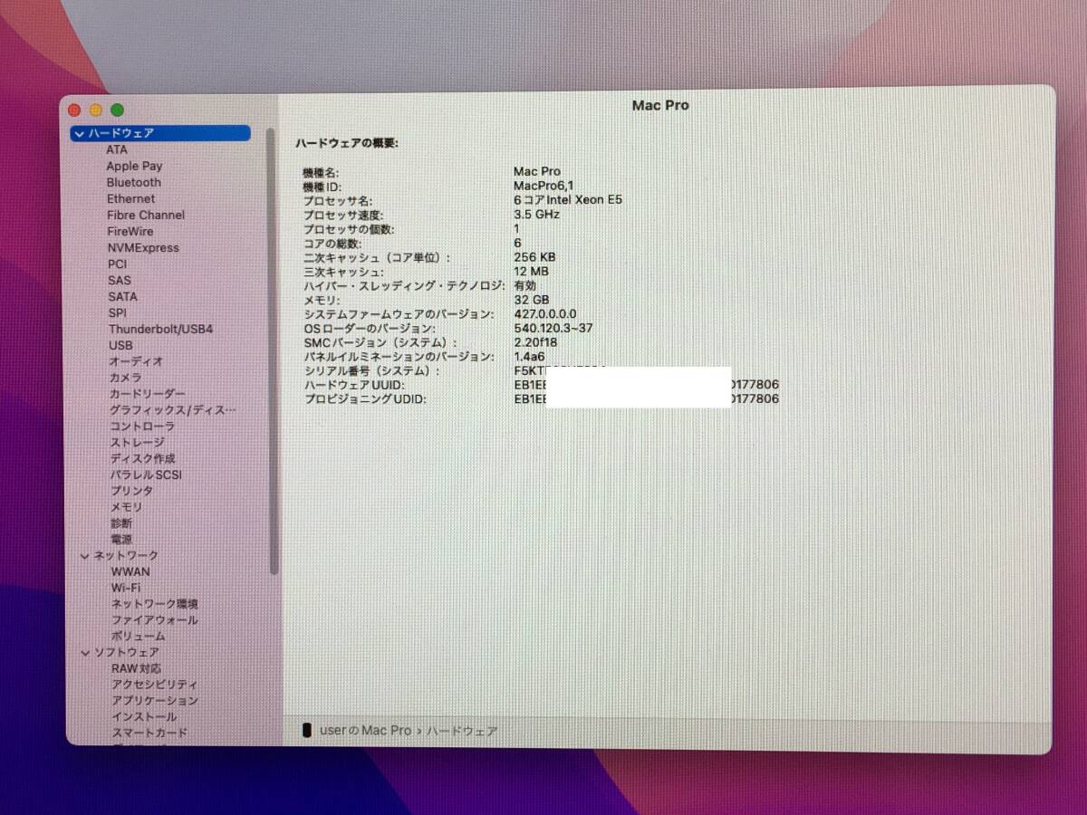Screen dimensions: 1087x815
Task: Click the 'プロビジョニングUDID:' label
Action: pyautogui.click(x=364, y=398)
